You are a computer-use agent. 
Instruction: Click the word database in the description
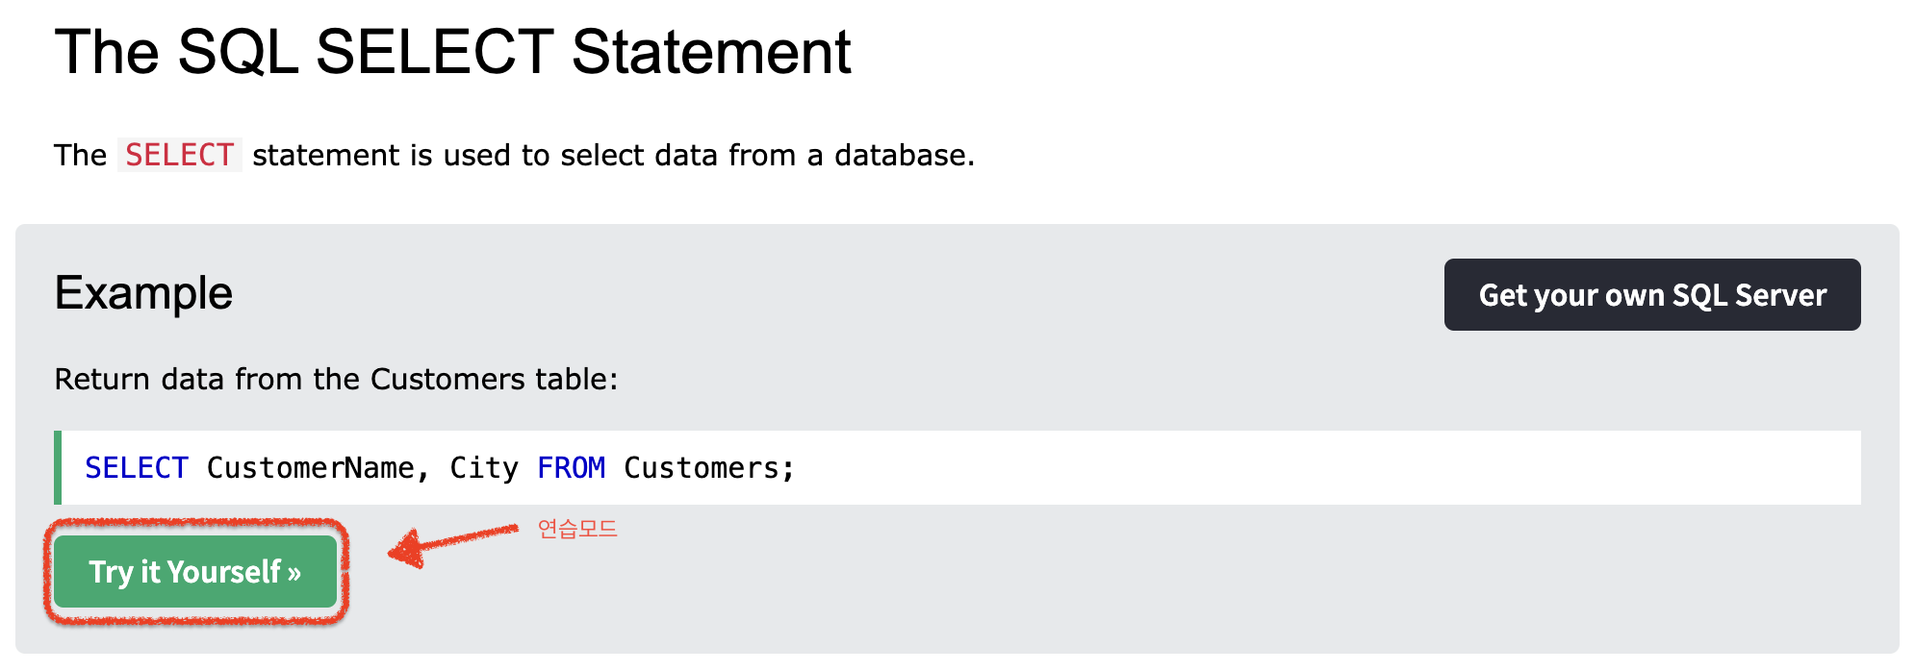click(903, 155)
